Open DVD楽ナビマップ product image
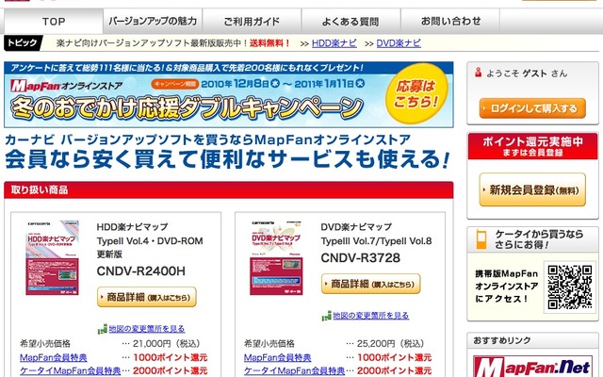Viewport: 603px width, 377px height. [x=276, y=257]
